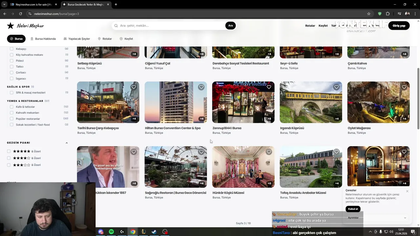The image size is (420, 236).
Task: Tick the Kebapçı checkbox
Action: [11, 49]
